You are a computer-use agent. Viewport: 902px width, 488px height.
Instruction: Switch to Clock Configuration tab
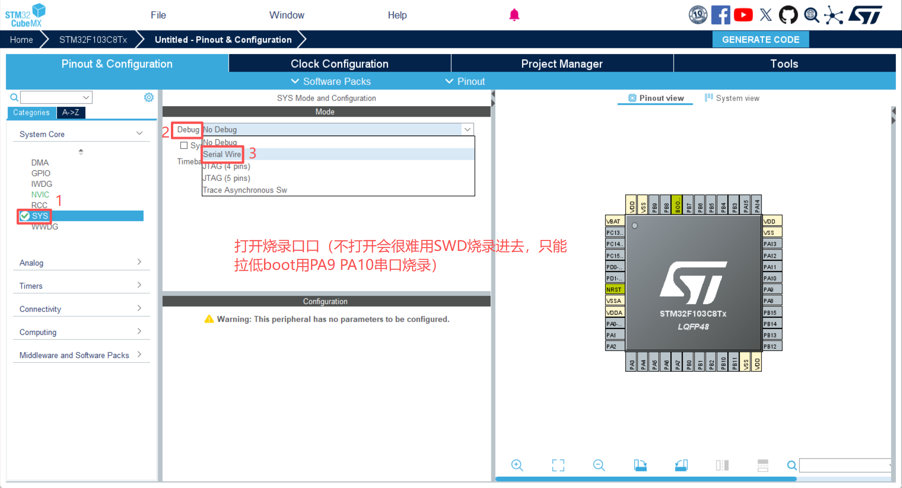[x=339, y=64]
